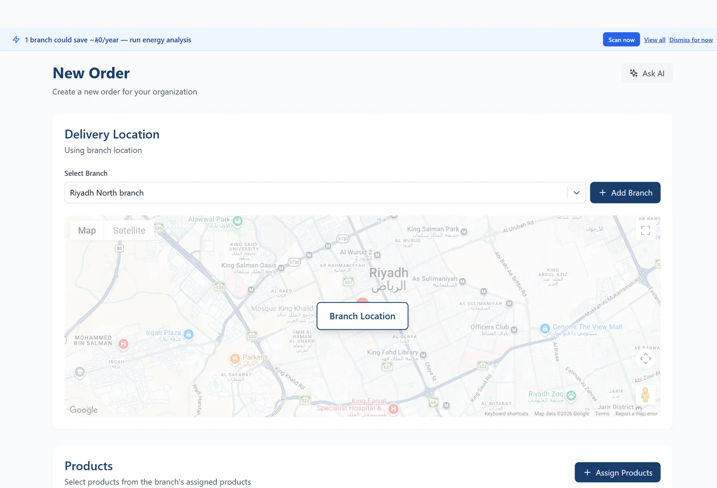The height and width of the screenshot is (488, 717).
Task: Click the Parker's restaurant marker
Action: point(235,359)
